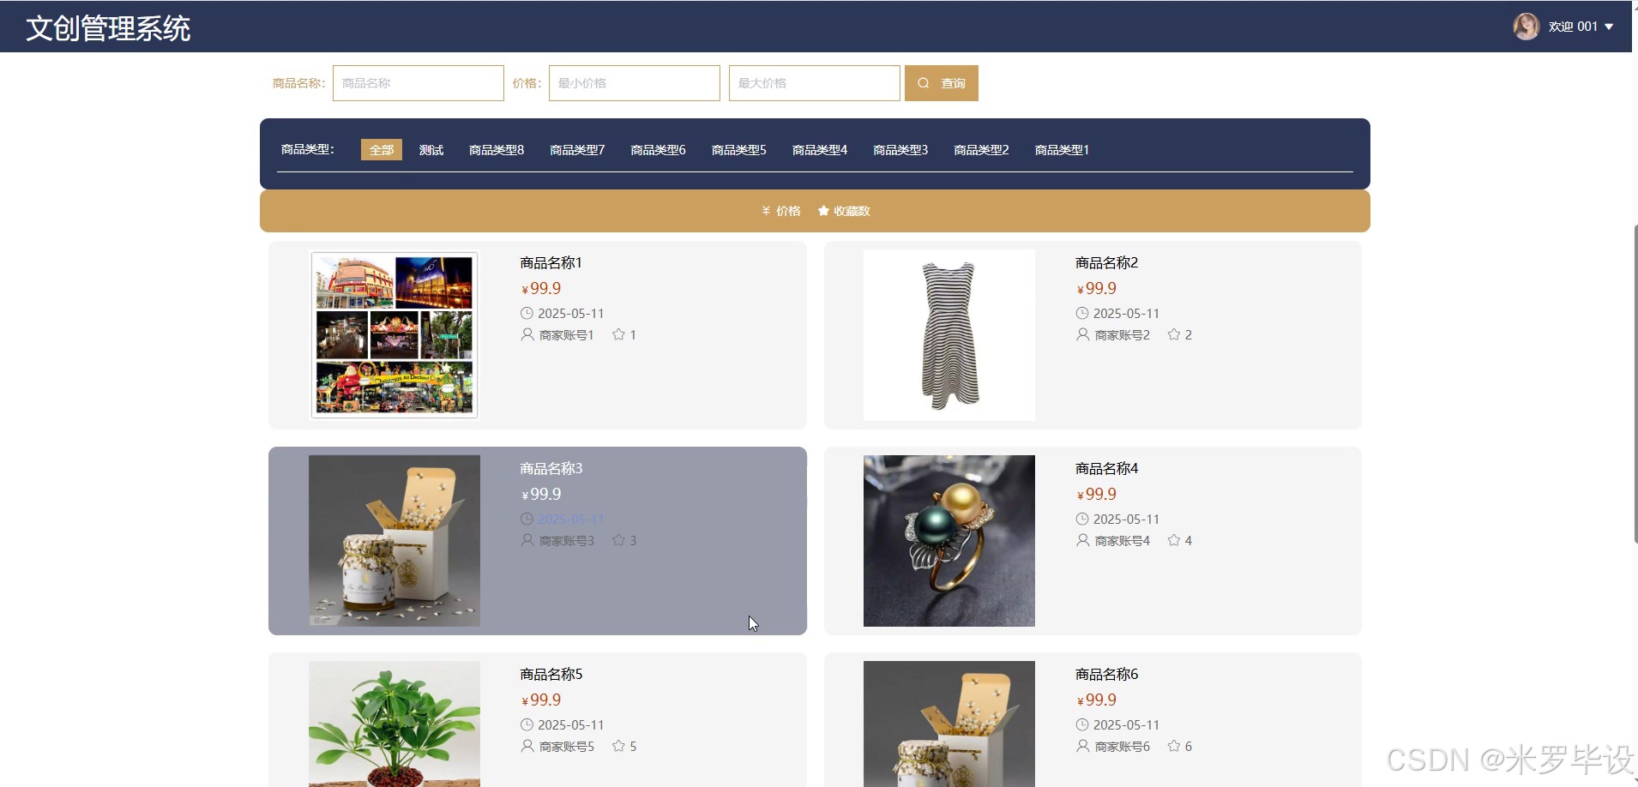Open the 商品名称3 product title
The image size is (1638, 787).
[x=551, y=468]
